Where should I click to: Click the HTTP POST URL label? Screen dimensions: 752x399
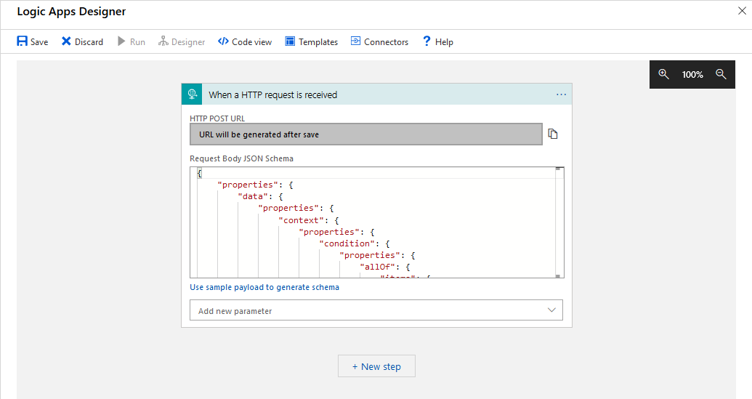pos(217,118)
